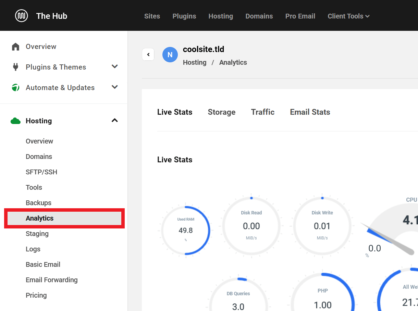Expand the Automate & Updates section
Screen dimensions: 418x311
point(115,87)
